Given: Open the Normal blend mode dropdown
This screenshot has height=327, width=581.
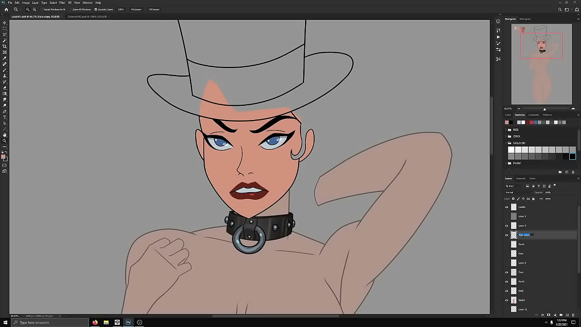Looking at the screenshot, I should [x=517, y=193].
